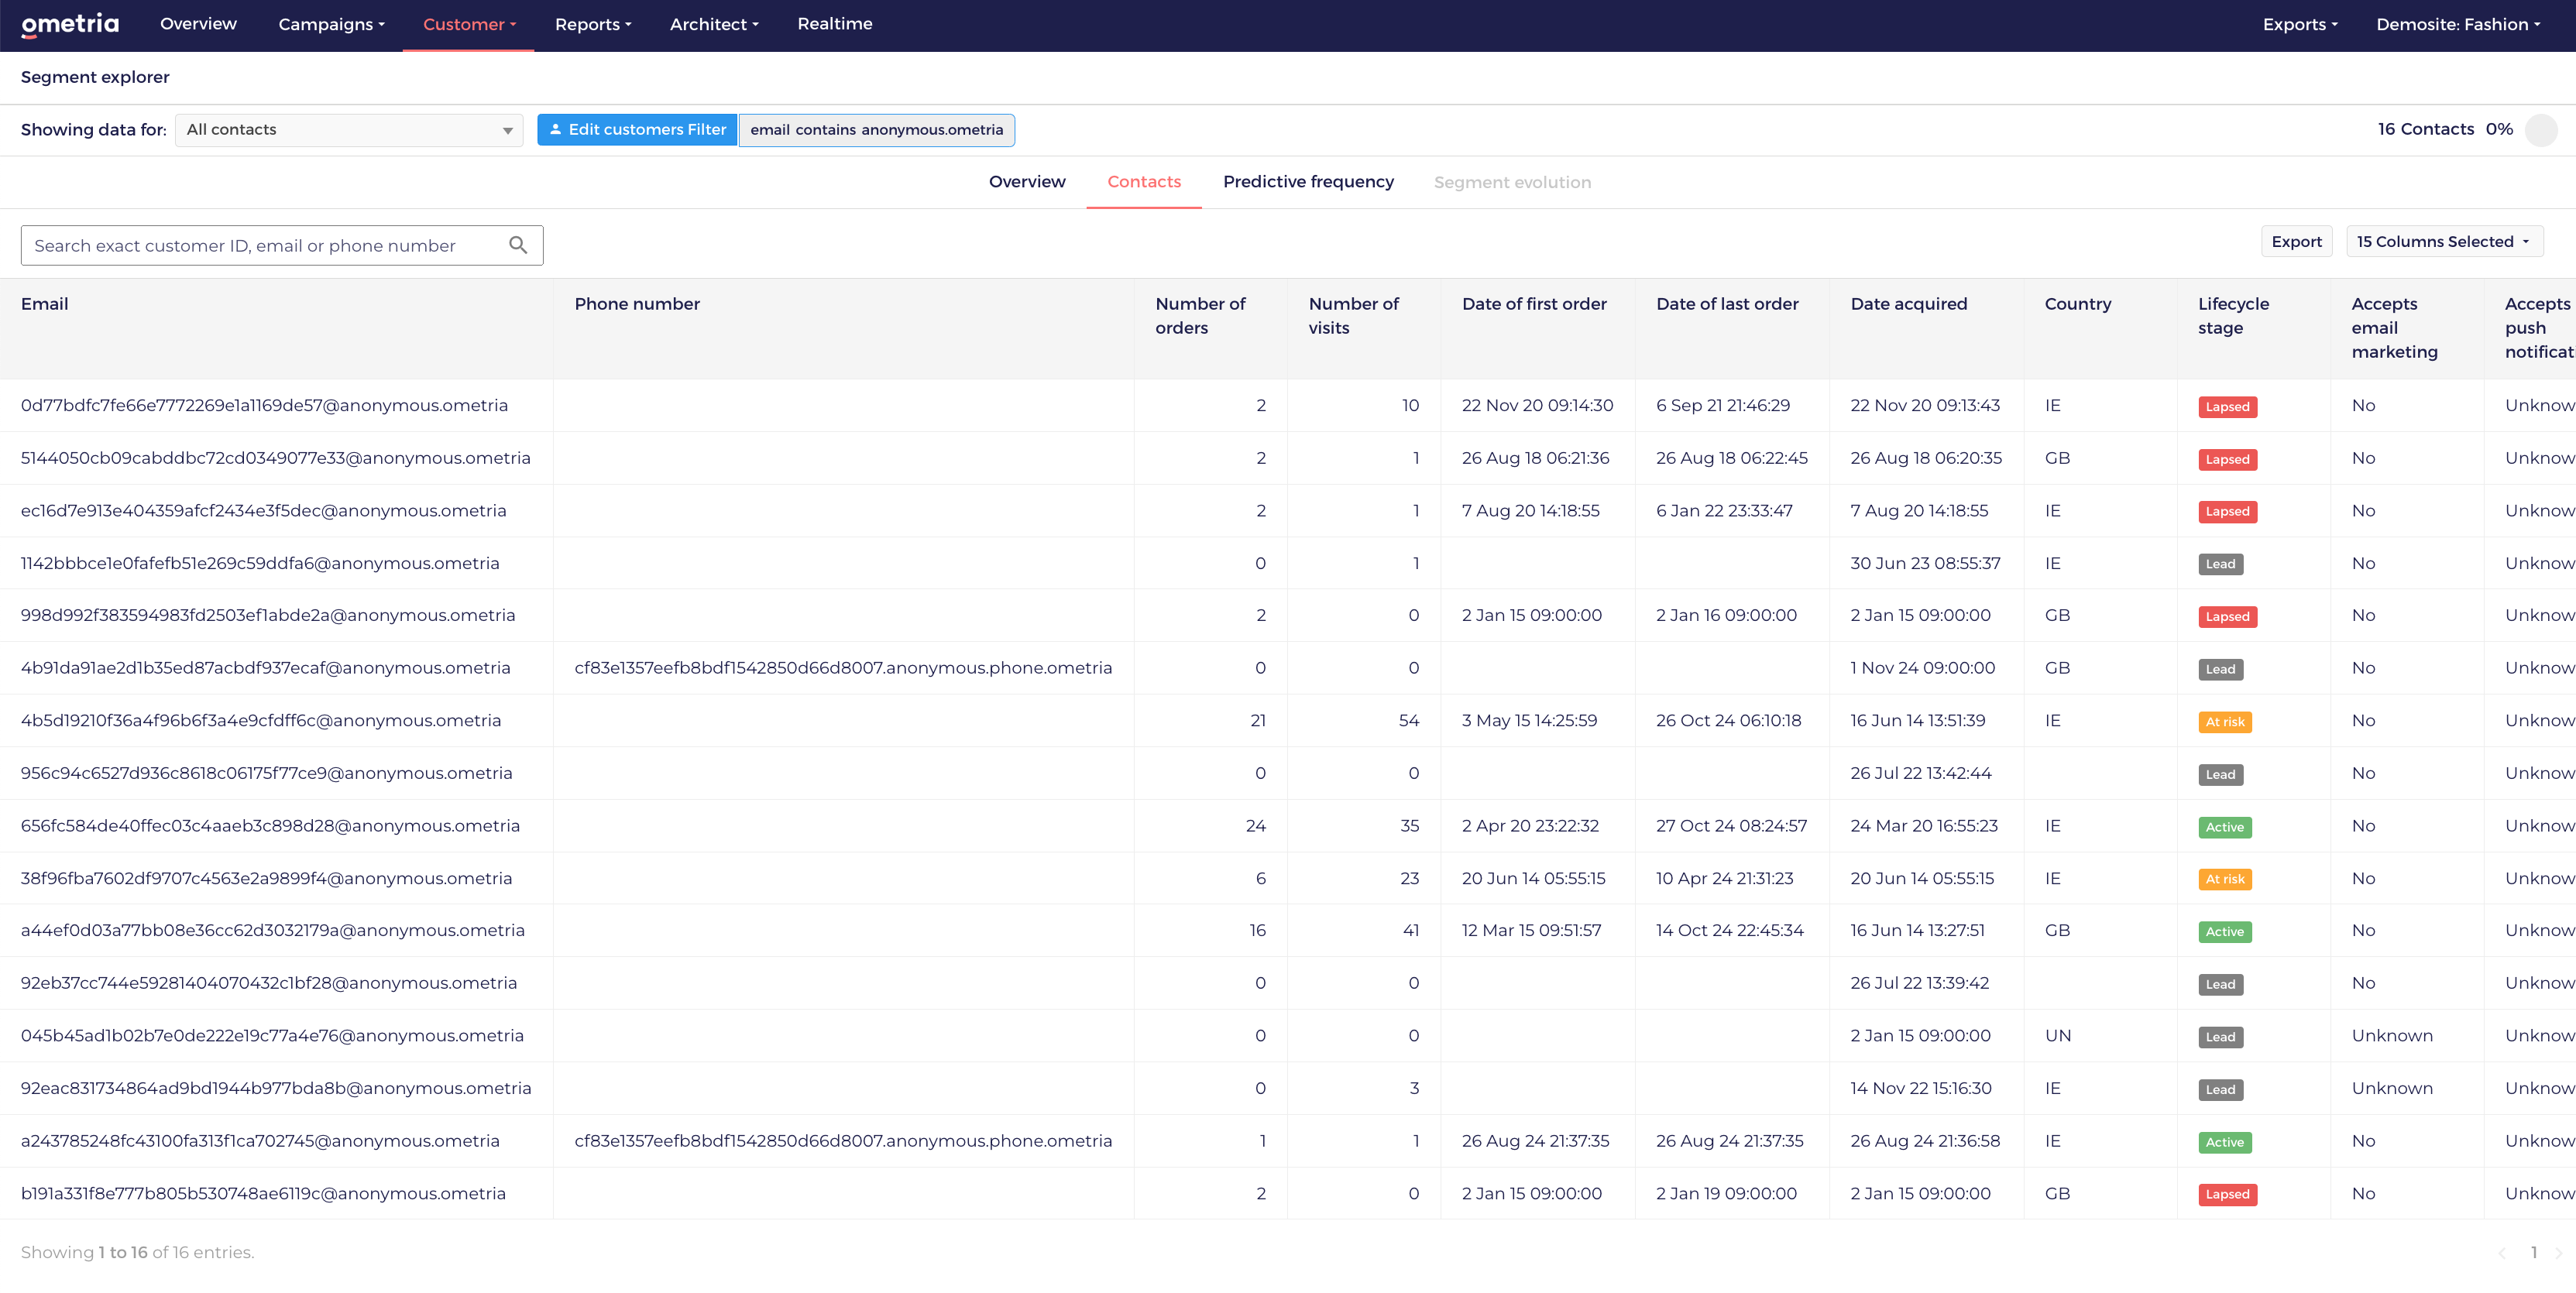Open the Exports dropdown
The height and width of the screenshot is (1293, 2576).
pos(2300,25)
